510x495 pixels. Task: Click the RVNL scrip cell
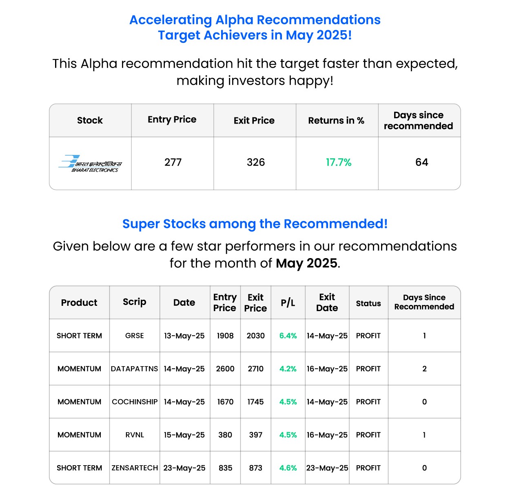click(x=135, y=435)
